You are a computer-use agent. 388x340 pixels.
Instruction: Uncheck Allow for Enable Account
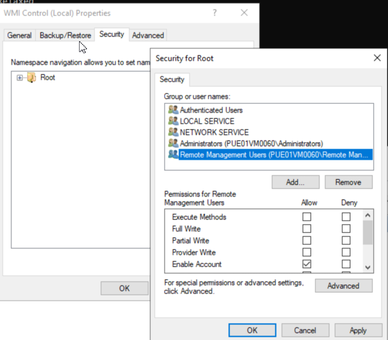tap(306, 264)
